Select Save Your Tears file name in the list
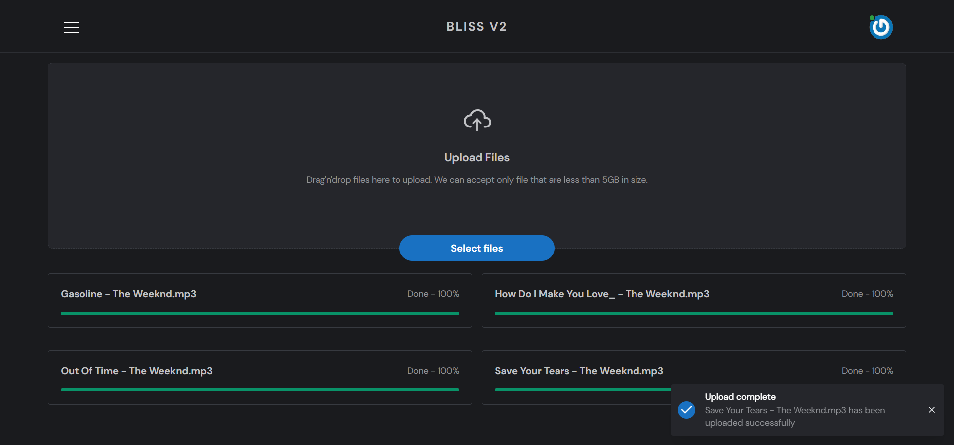This screenshot has width=954, height=445. coord(579,371)
